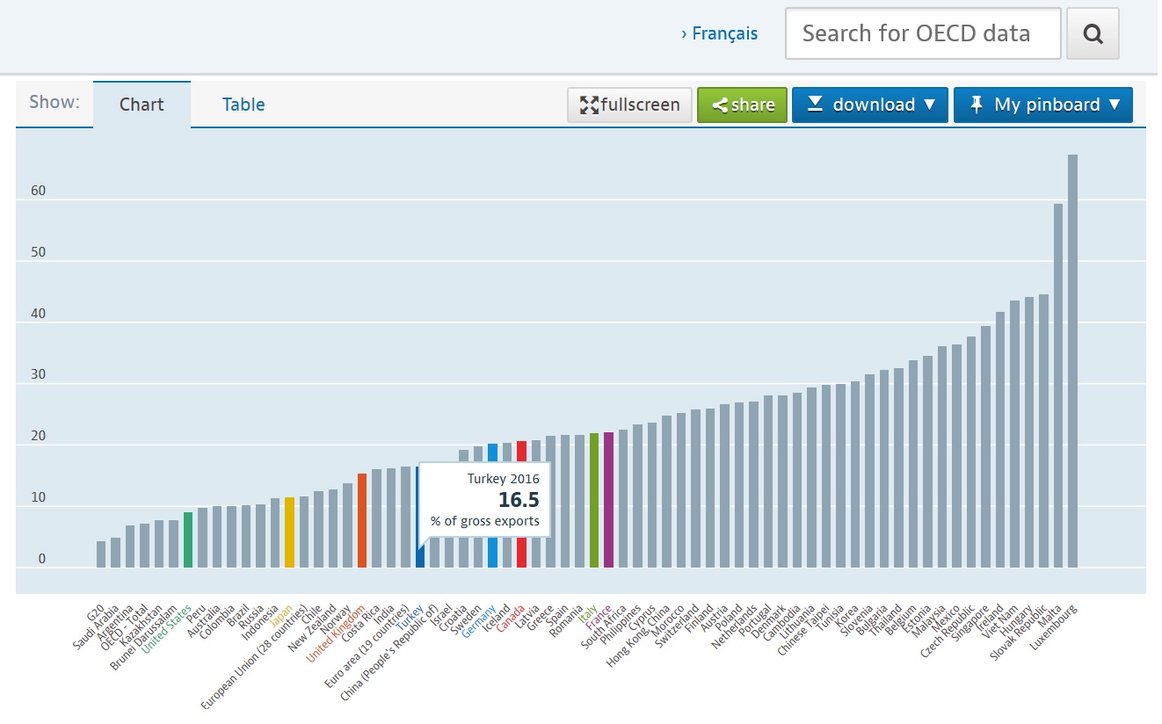Click the orange United Kingdom bar

[361, 520]
